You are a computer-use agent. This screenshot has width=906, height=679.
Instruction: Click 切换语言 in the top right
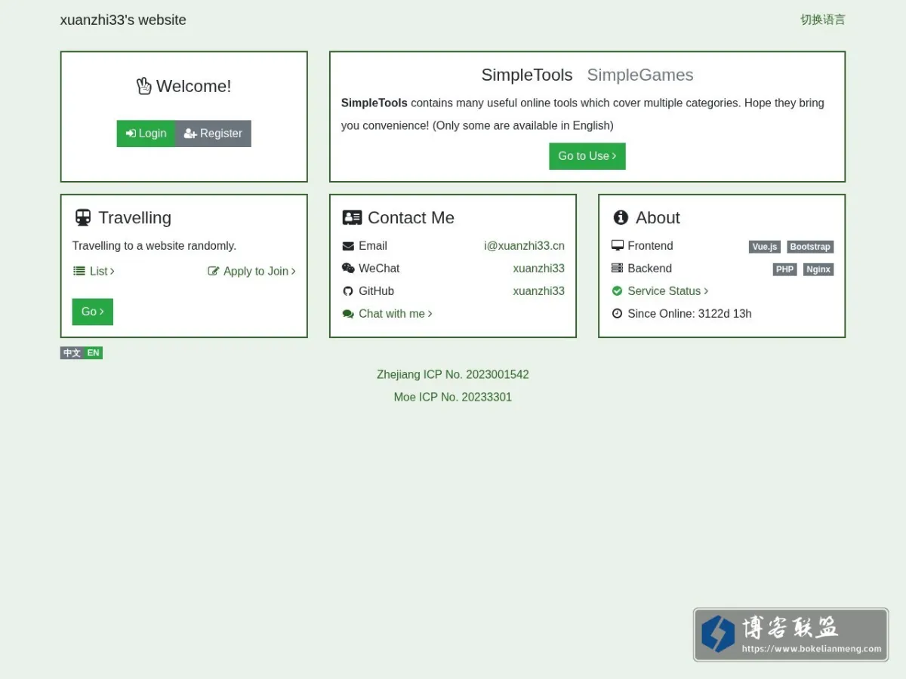(x=823, y=20)
